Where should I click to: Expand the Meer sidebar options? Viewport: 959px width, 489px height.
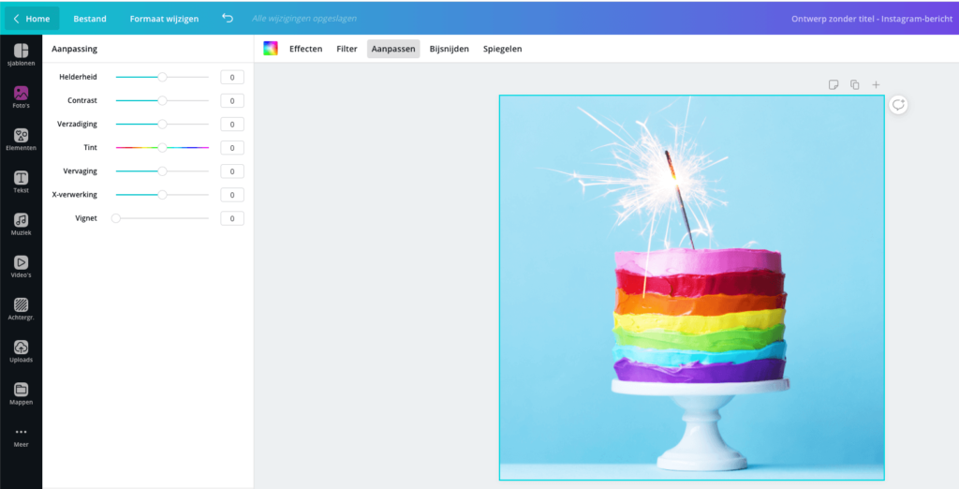(21, 436)
